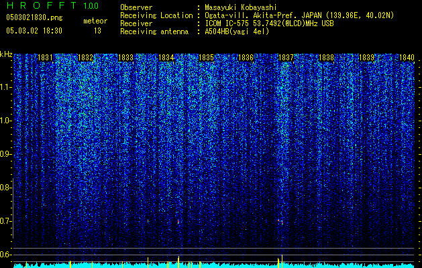
Task: Click the Receiving antenna label
Action: (154, 31)
